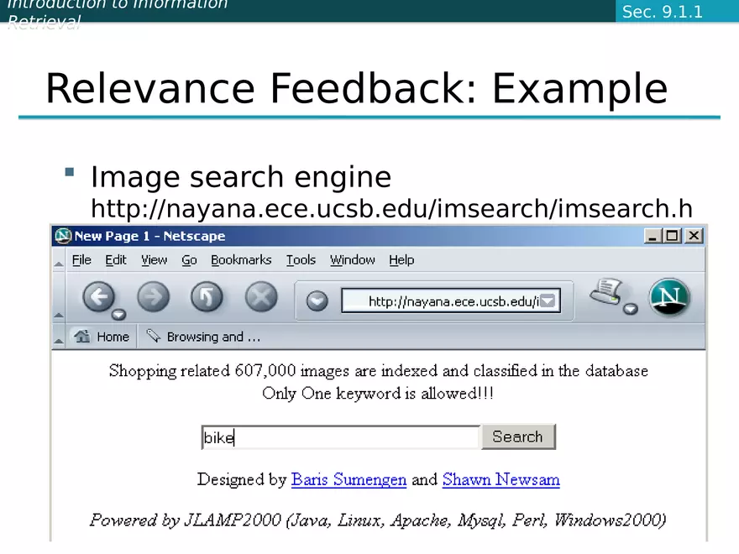Click the Netscape N logo
739x554 pixels.
tap(669, 297)
